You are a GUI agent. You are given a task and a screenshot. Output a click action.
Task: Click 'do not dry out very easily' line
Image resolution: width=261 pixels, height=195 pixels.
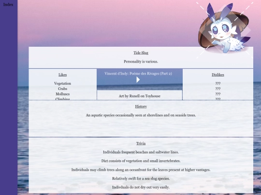click(141, 187)
